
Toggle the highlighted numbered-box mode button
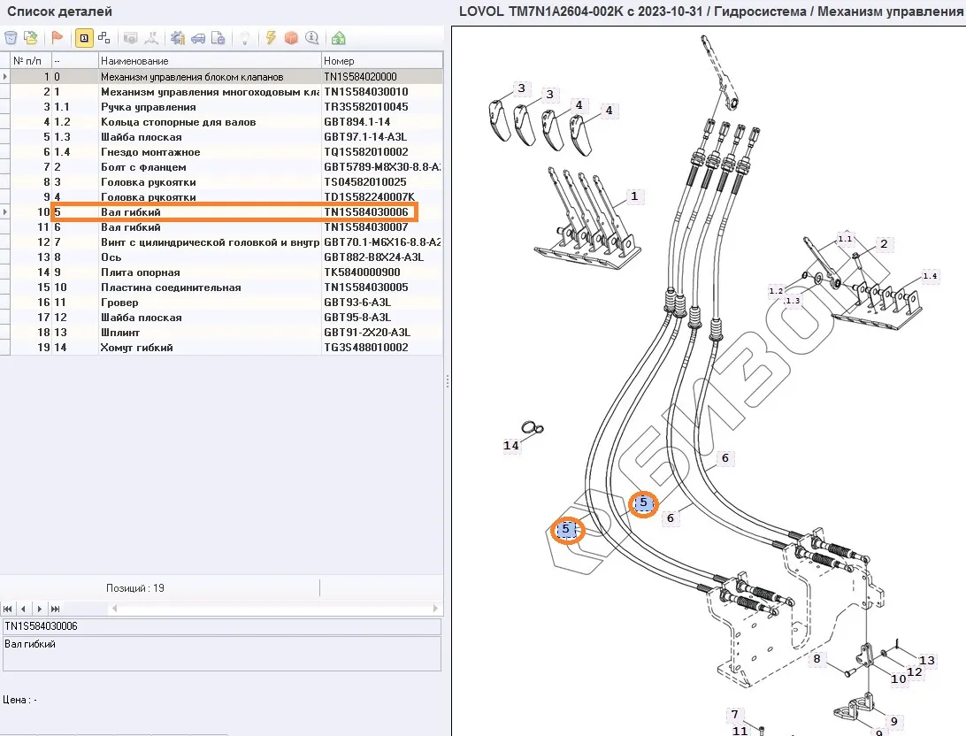tap(84, 38)
